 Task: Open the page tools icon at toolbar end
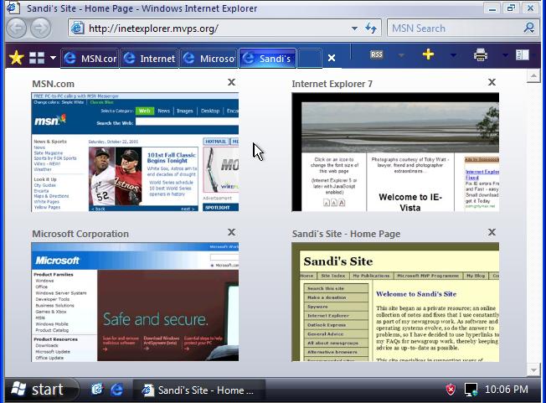click(x=522, y=54)
